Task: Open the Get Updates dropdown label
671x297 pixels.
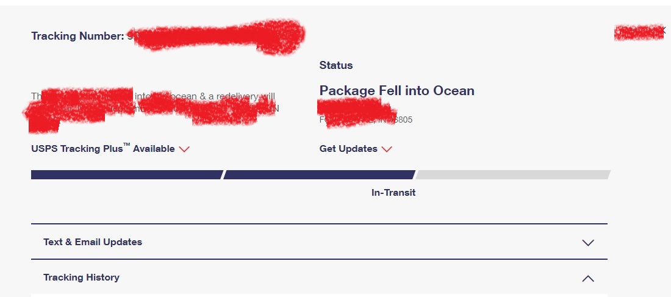Action: (348, 149)
